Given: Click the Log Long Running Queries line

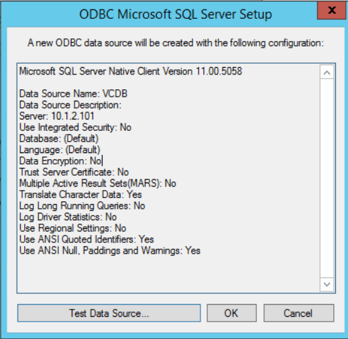Looking at the screenshot, I should tap(82, 205).
